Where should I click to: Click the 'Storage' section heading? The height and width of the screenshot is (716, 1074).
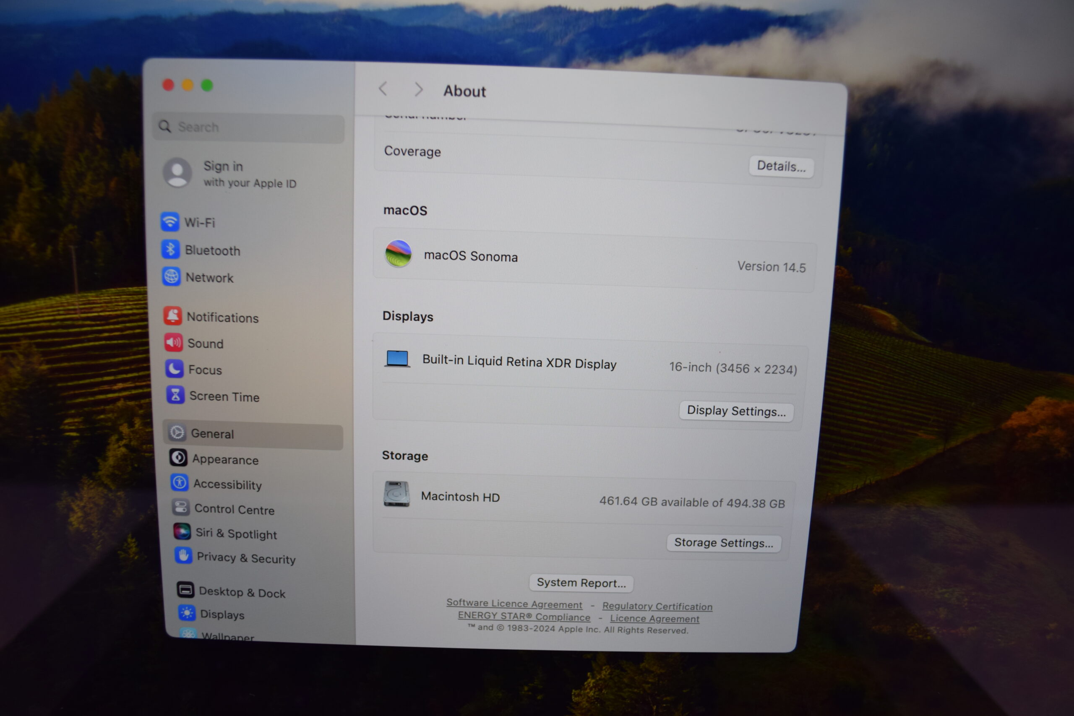[404, 455]
